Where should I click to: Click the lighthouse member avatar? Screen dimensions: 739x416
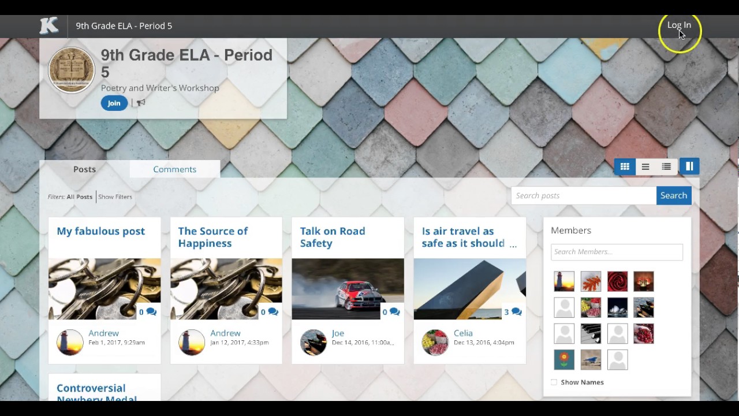[x=564, y=281]
